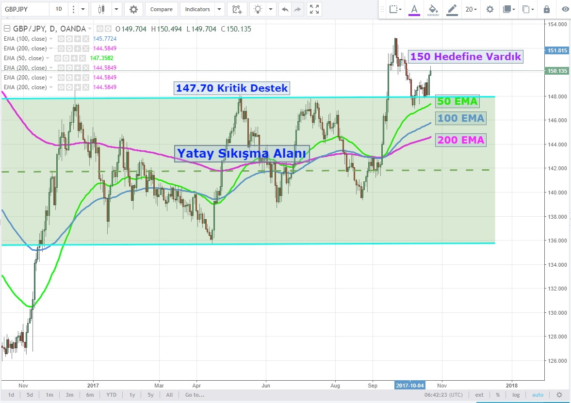Click the pencil border color tool
Image resolution: width=571 pixels, height=403 pixels.
point(452,9)
